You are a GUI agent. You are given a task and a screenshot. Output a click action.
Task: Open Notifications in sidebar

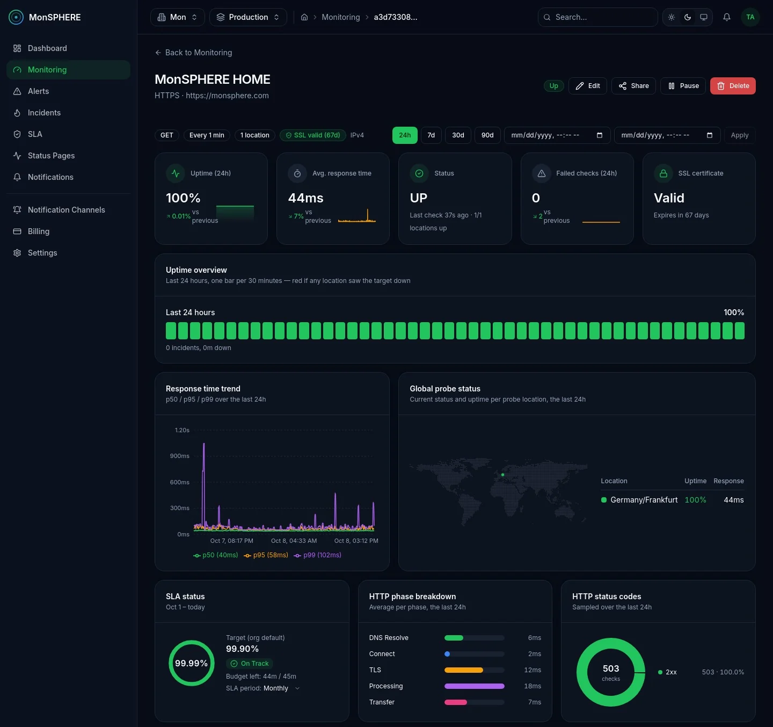[x=68, y=177]
